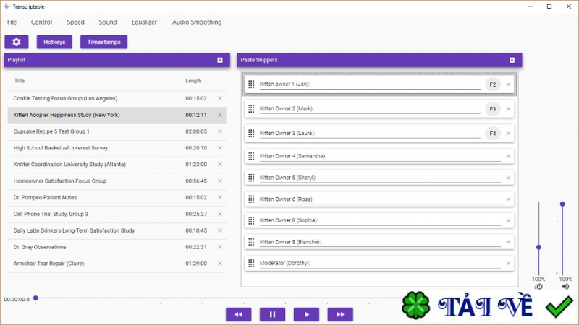Pause the audio playback

273,314
